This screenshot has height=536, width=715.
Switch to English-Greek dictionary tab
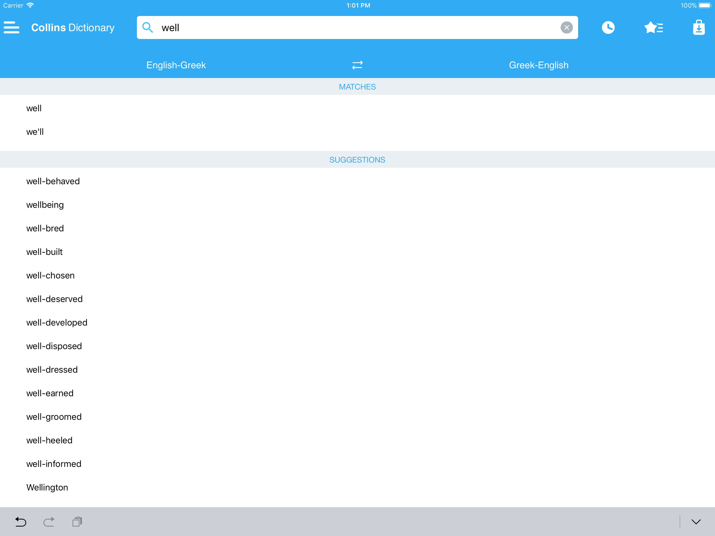tap(176, 65)
